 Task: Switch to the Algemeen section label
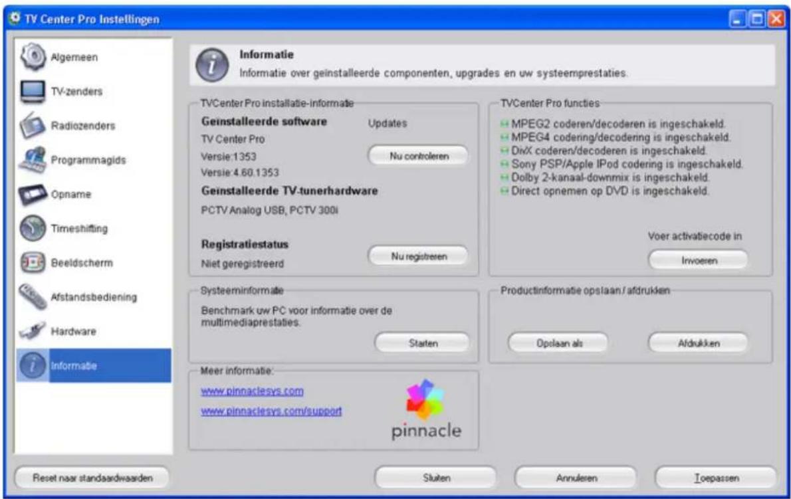(74, 57)
